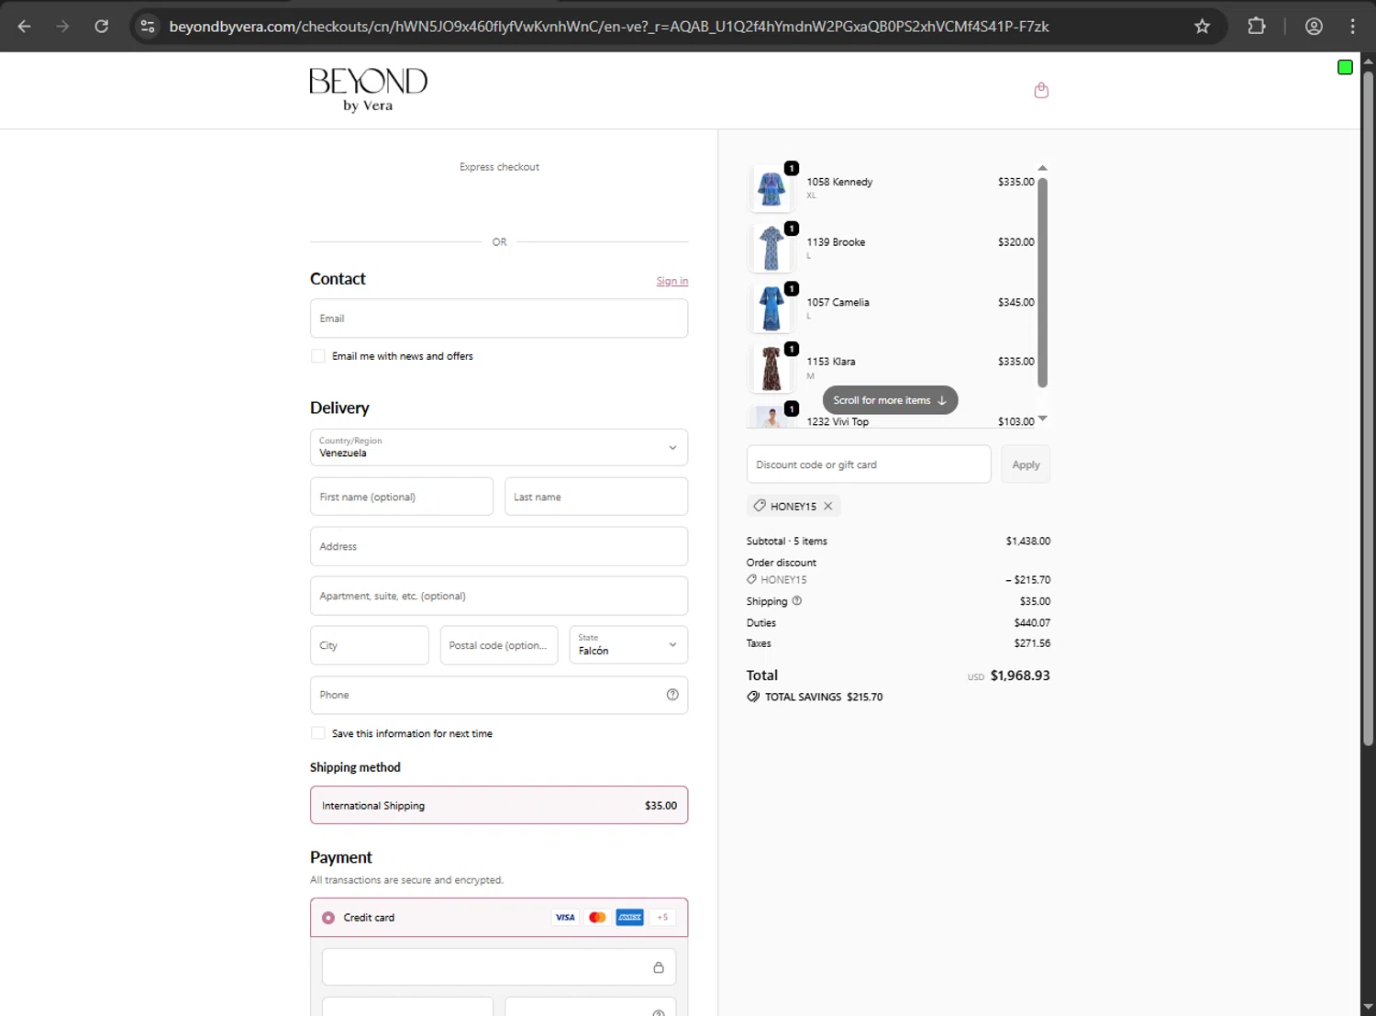Click Scroll for more items pill
Screen dimensions: 1376x1016
(x=890, y=400)
